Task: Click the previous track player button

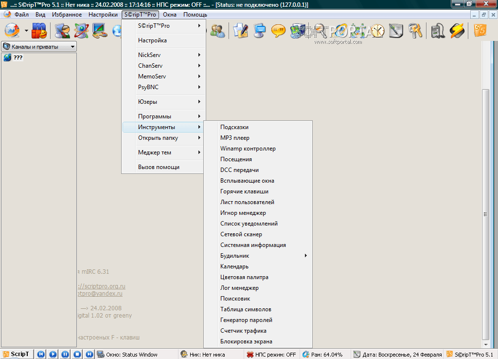Action: pos(41,354)
